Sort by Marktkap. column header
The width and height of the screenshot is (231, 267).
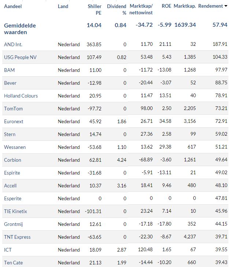point(185,6)
